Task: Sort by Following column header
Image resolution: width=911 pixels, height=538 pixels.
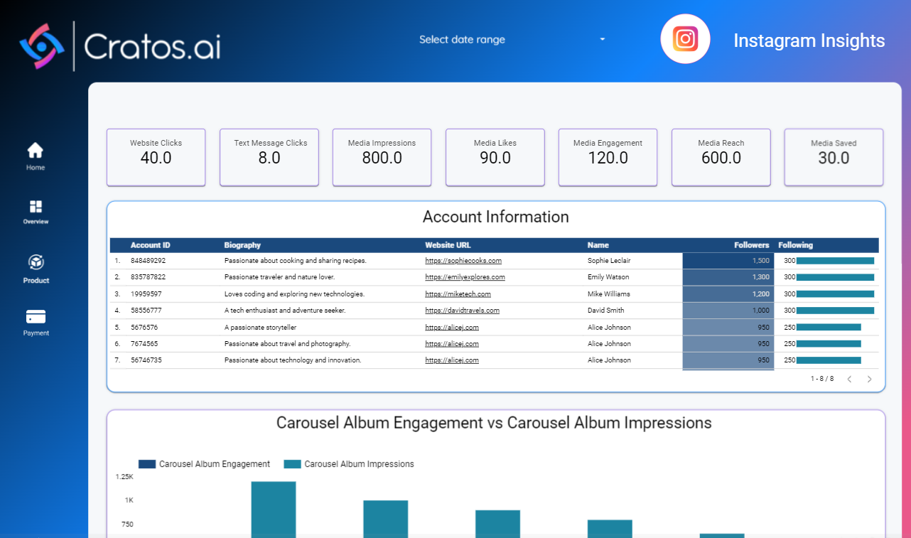Action: pos(795,245)
